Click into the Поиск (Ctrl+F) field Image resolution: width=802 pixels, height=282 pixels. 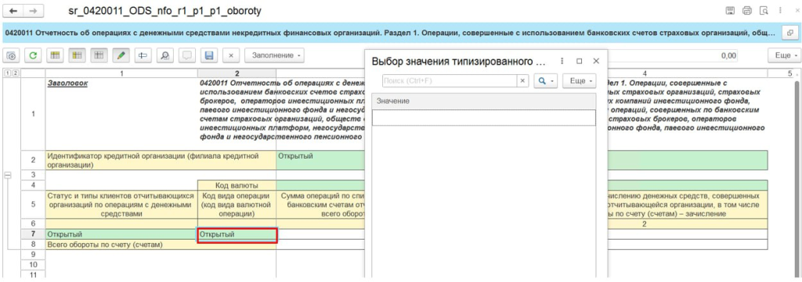tap(450, 80)
